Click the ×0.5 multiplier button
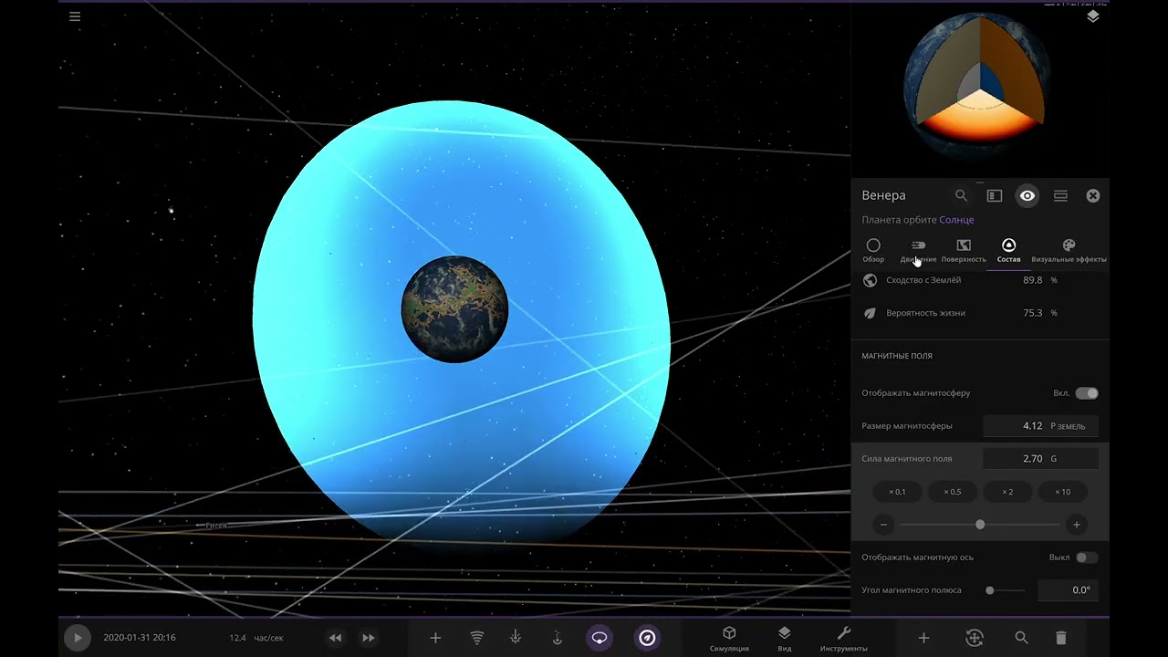 click(952, 492)
